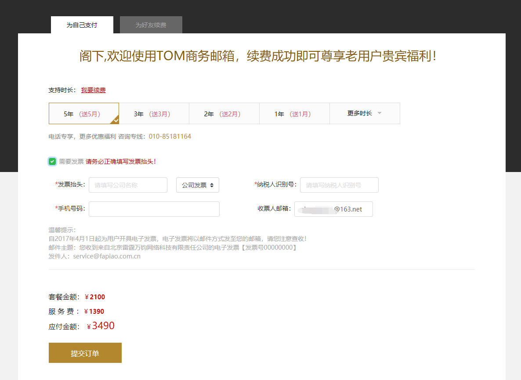Focus the 发票抬头 company name field
Screen dimensions: 521x380
pos(128,185)
